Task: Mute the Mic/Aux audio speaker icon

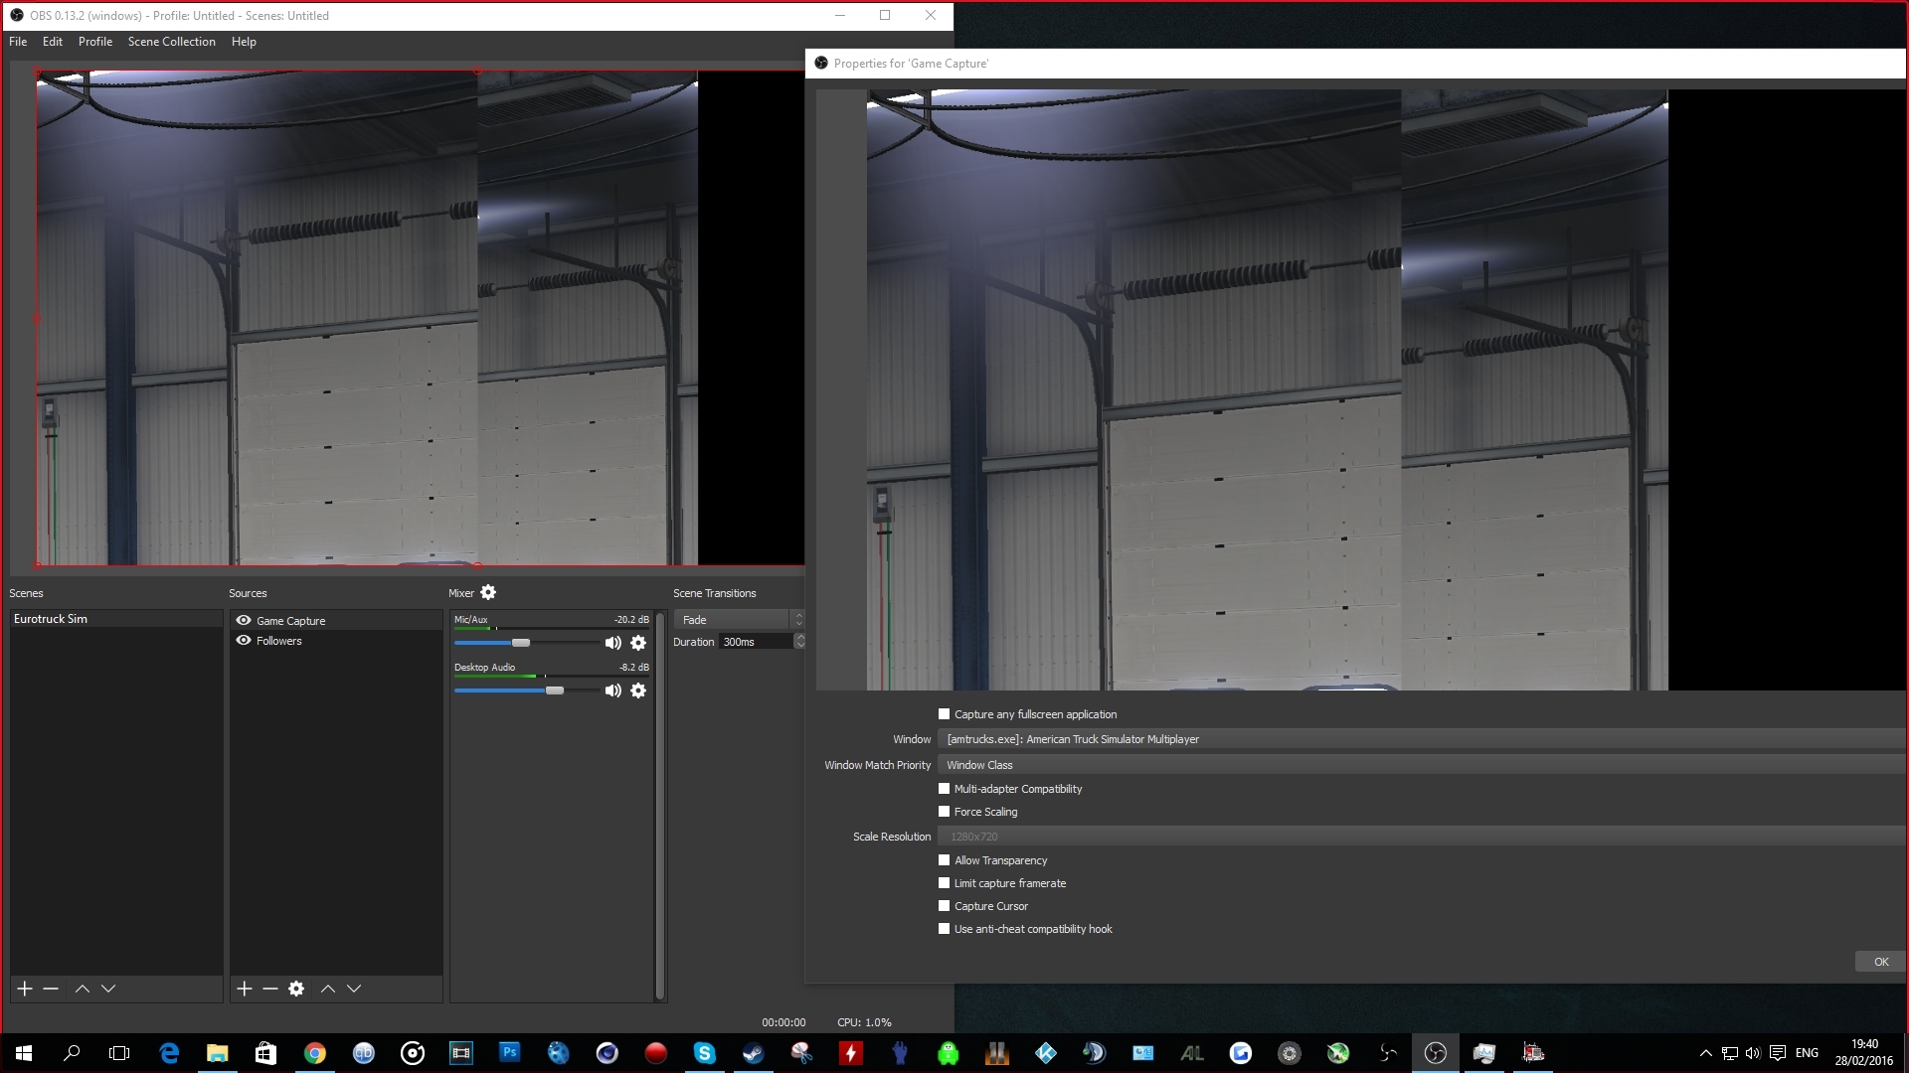Action: click(612, 643)
